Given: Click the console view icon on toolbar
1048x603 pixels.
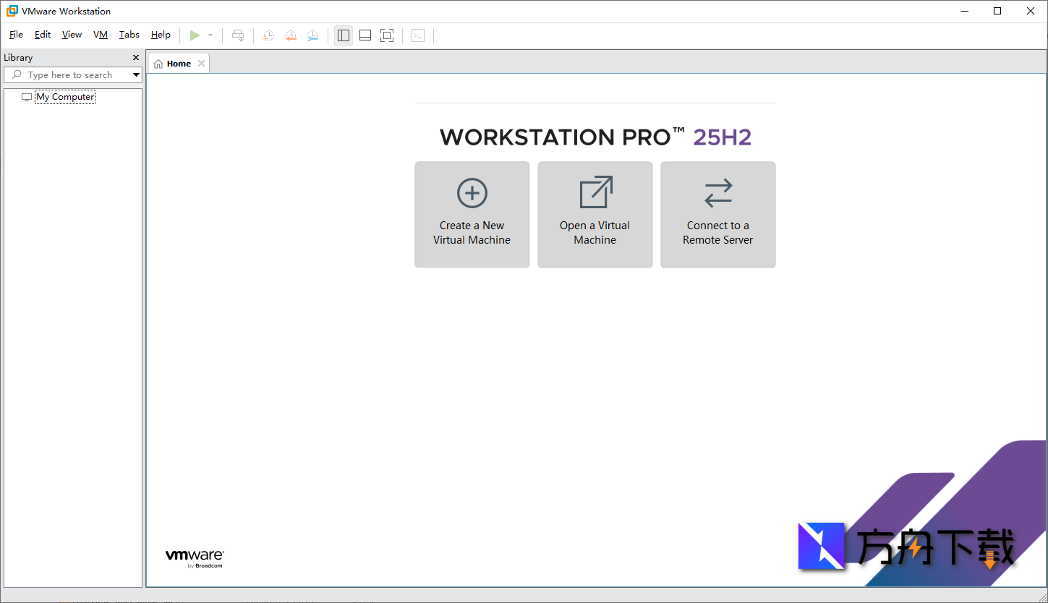Looking at the screenshot, I should click(418, 35).
